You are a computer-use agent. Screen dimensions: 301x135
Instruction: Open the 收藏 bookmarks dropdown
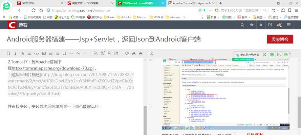click(x=15, y=17)
